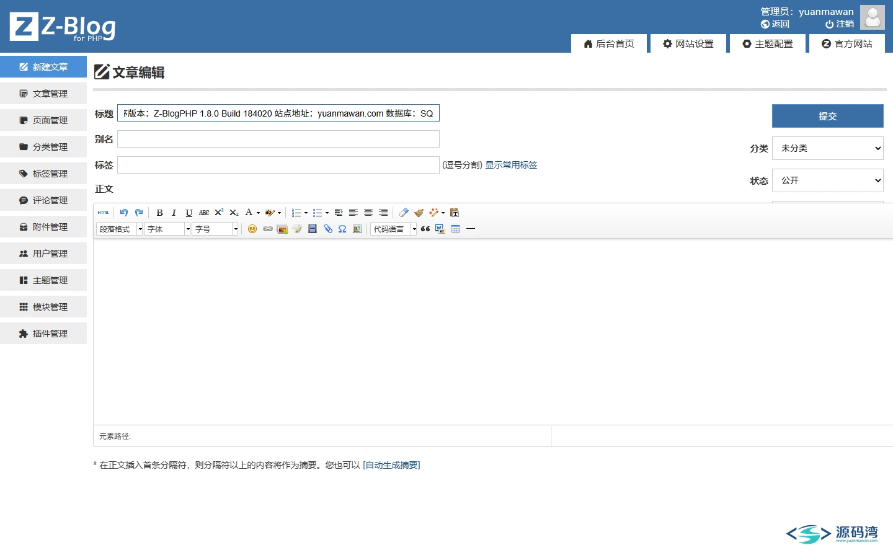The height and width of the screenshot is (558, 893).
Task: Go to 评论管理 in the sidebar
Action: pyautogui.click(x=43, y=200)
